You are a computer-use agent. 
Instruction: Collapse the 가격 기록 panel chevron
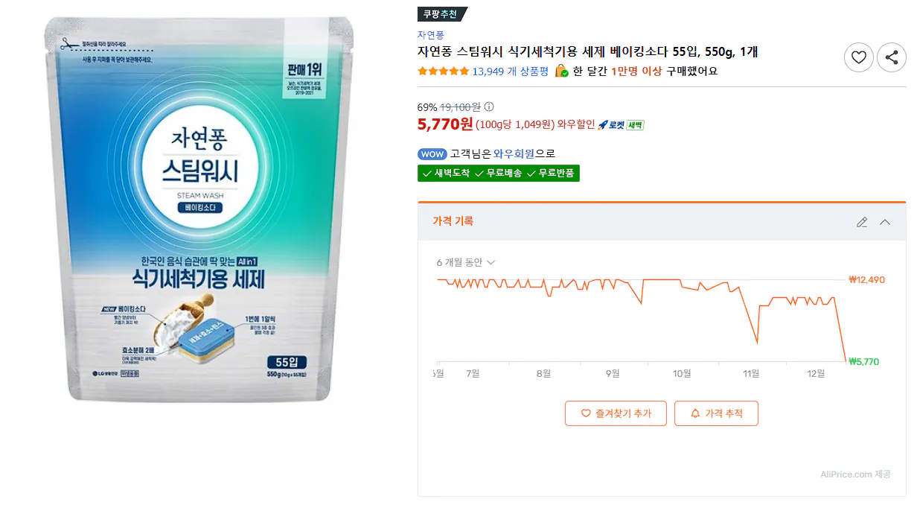884,222
